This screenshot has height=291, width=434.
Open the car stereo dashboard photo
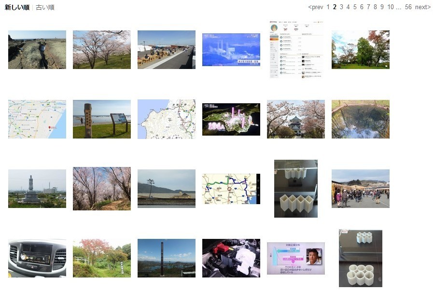coord(37,258)
